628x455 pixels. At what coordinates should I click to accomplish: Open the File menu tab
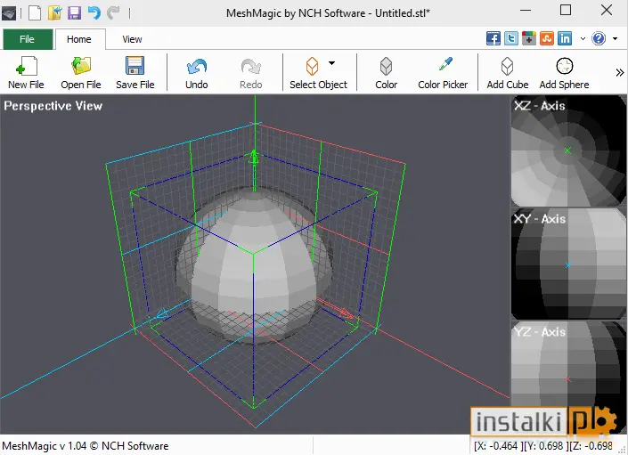[28, 39]
